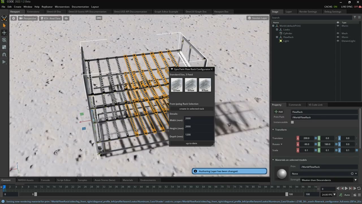The height and width of the screenshot is (204, 362).
Task: Activate the Rotate tool
Action: click(4, 40)
